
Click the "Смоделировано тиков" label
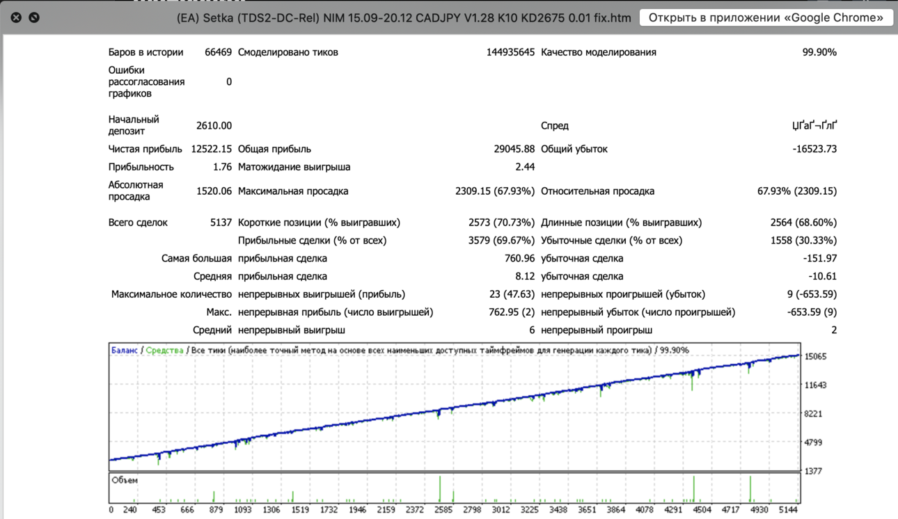pos(288,52)
